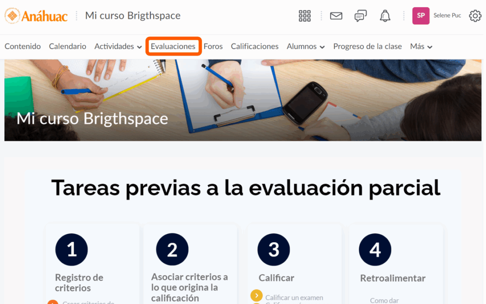The image size is (486, 304).
Task: Expand the Alumnos dropdown menu
Action: [x=305, y=47]
